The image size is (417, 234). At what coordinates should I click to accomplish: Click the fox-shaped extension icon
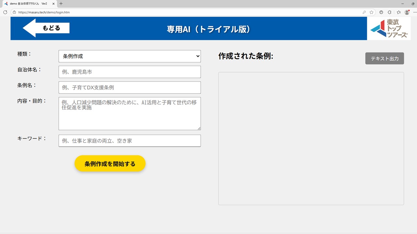click(x=381, y=12)
